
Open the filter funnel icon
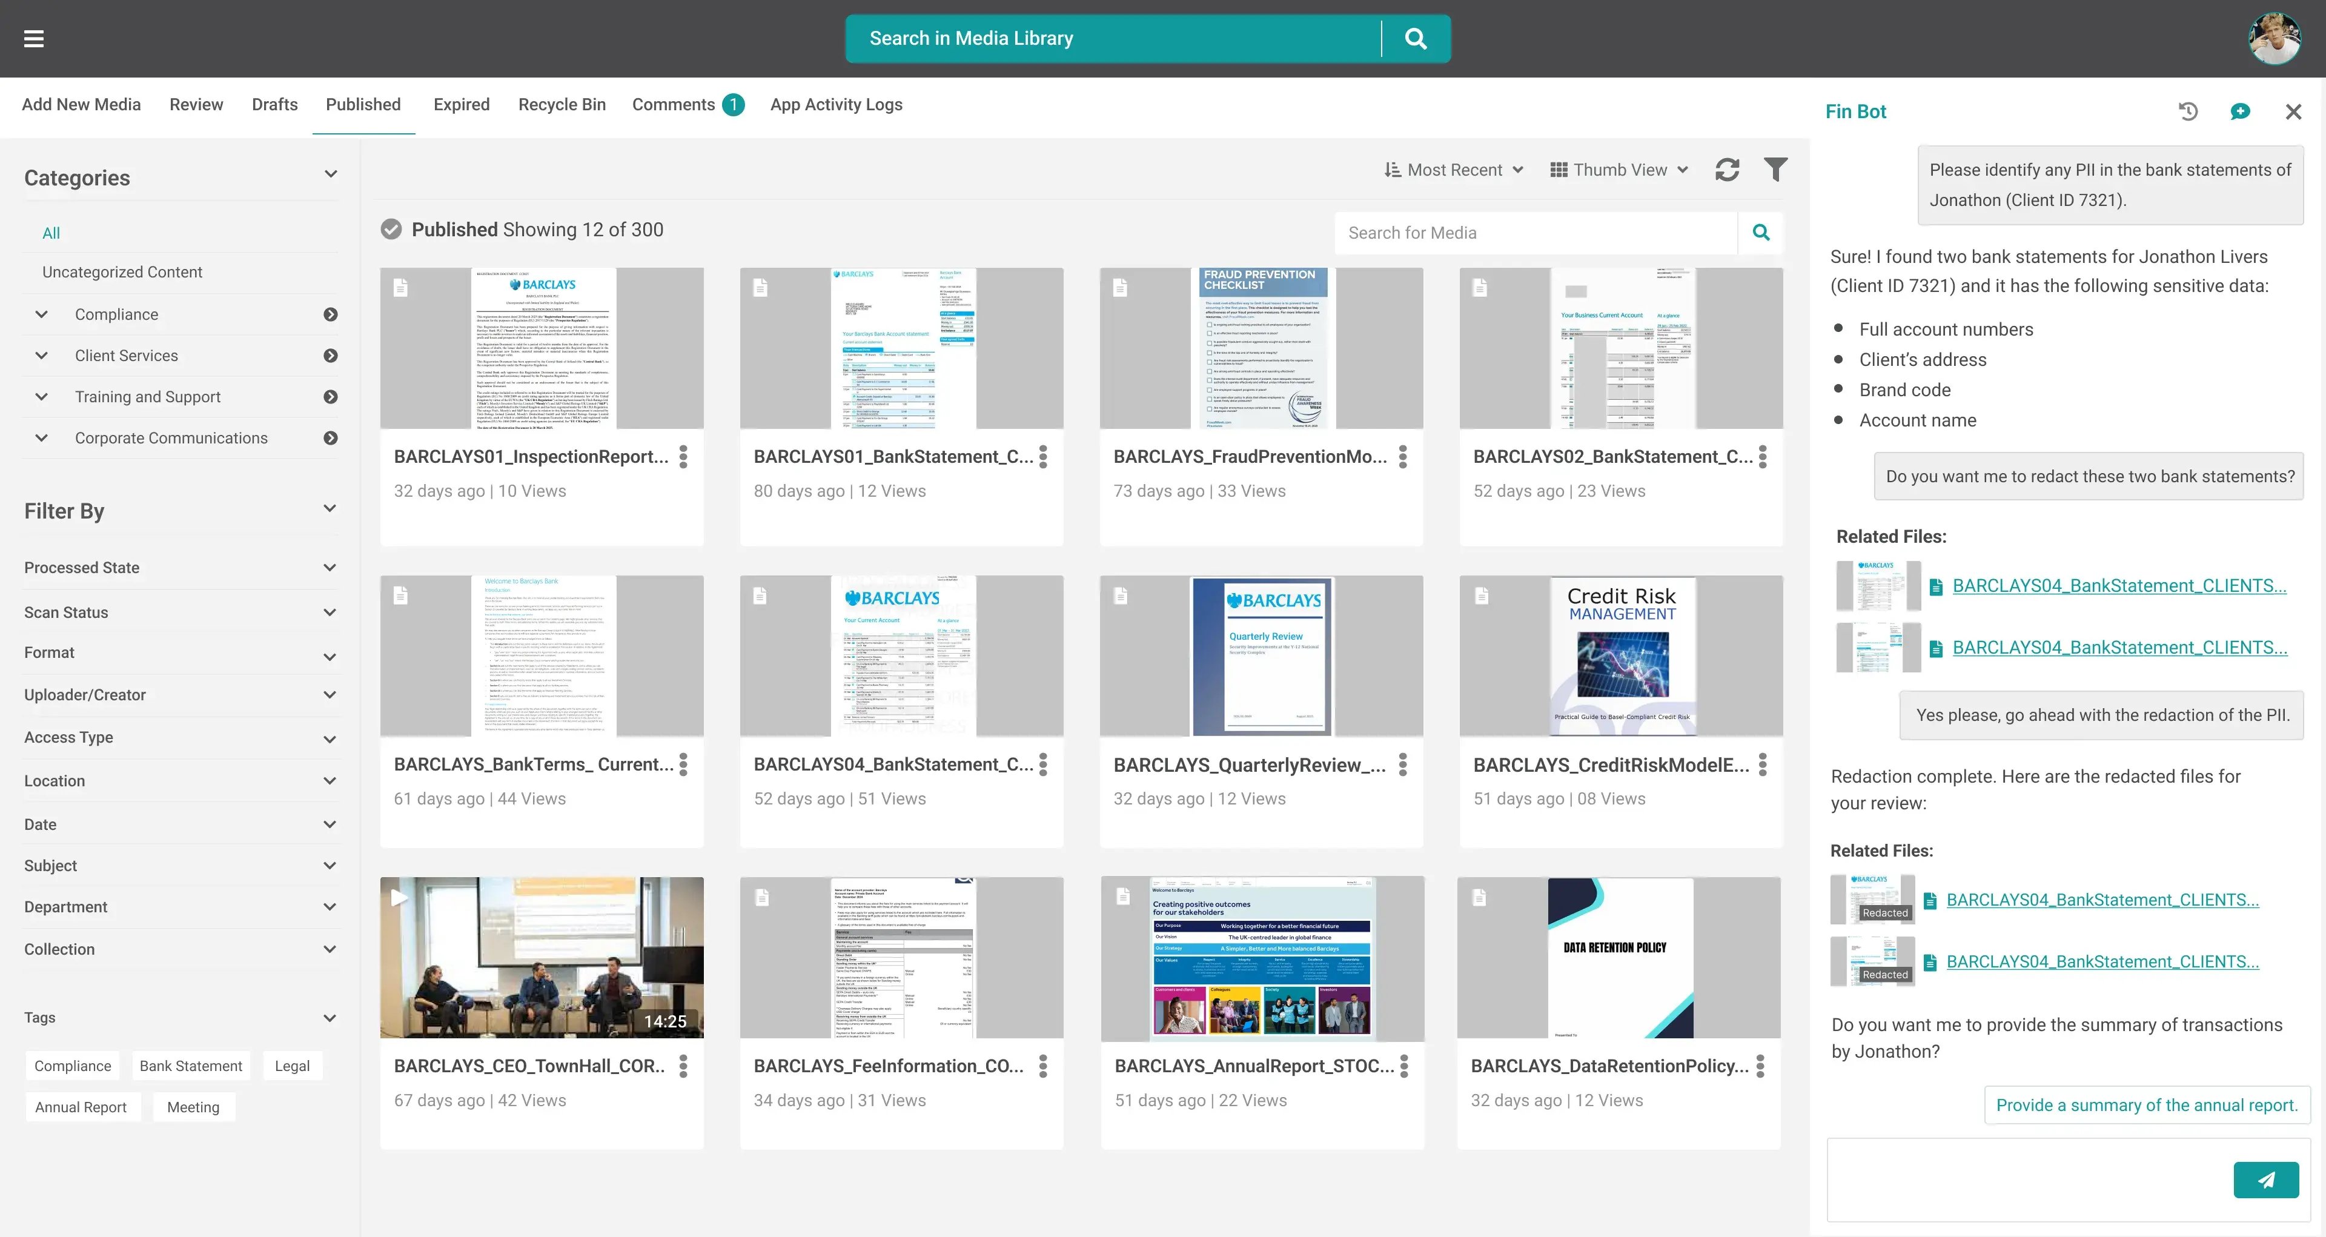pos(1775,170)
